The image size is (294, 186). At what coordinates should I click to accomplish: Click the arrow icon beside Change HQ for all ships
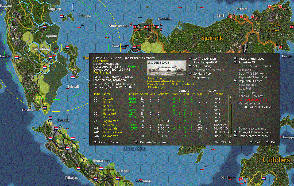click(235, 132)
